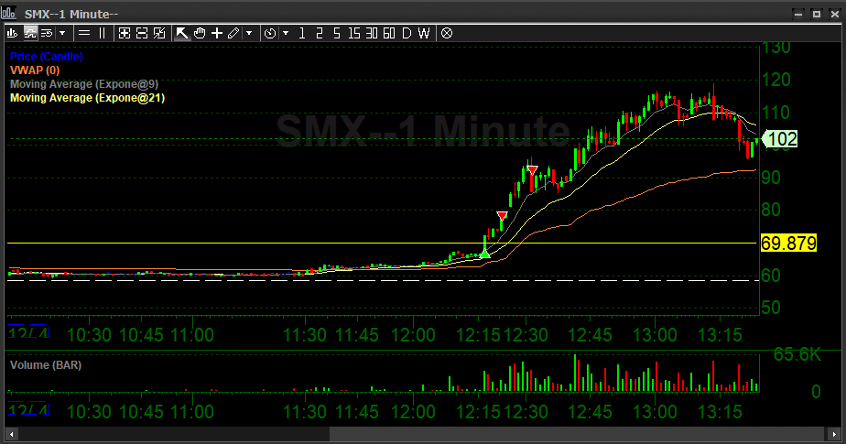The image size is (846, 444).
Task: Switch to 30 minute timeframe
Action: pos(371,34)
